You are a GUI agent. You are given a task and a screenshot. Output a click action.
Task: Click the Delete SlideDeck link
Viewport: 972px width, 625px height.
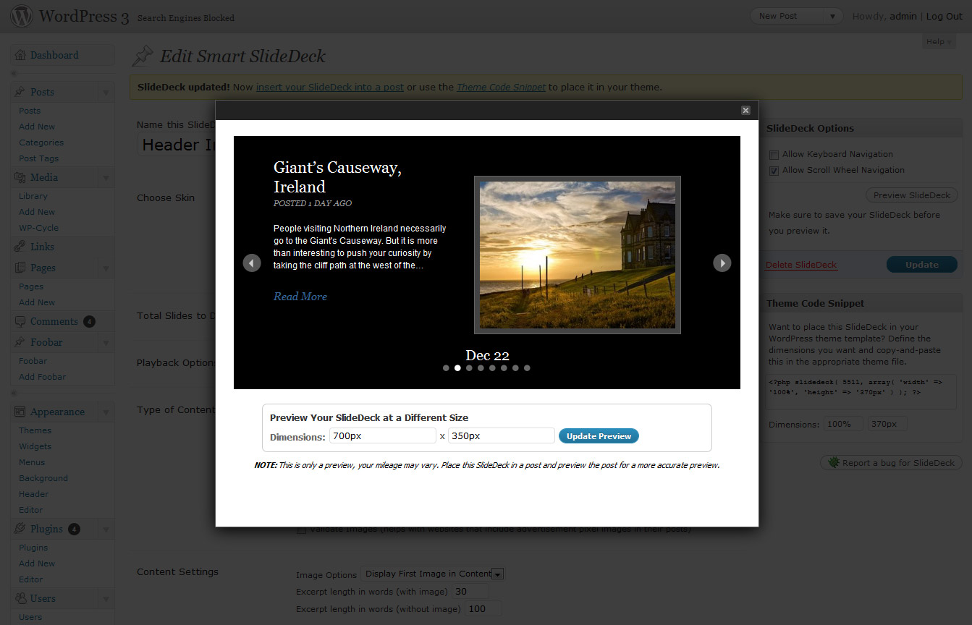coord(801,265)
